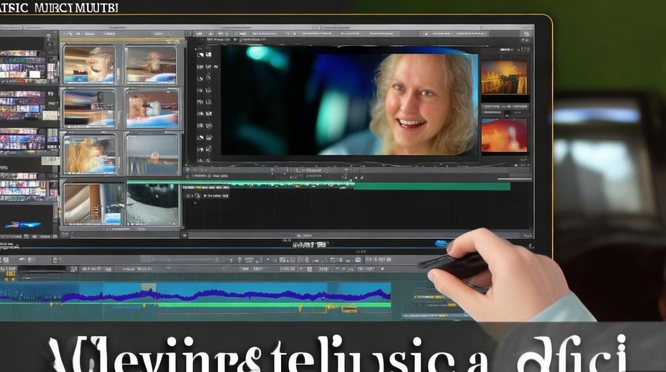Click the blue button beside the hand

(440, 243)
